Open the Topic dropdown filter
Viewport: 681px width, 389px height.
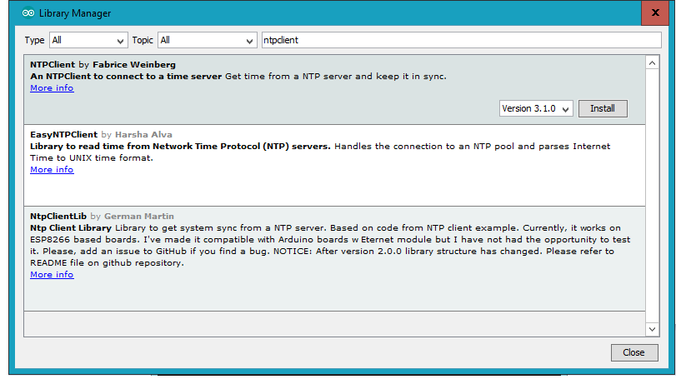pos(208,40)
